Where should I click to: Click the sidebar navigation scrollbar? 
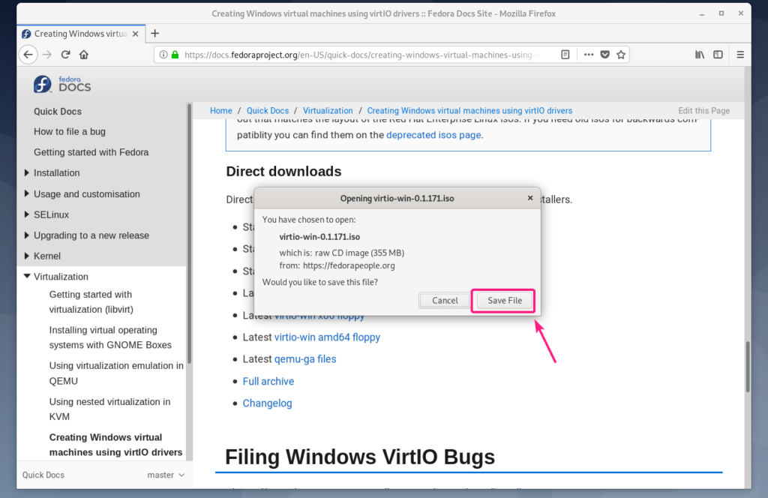(x=189, y=233)
